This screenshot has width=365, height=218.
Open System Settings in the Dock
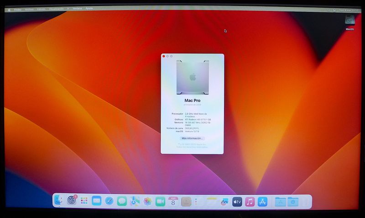(x=72, y=201)
